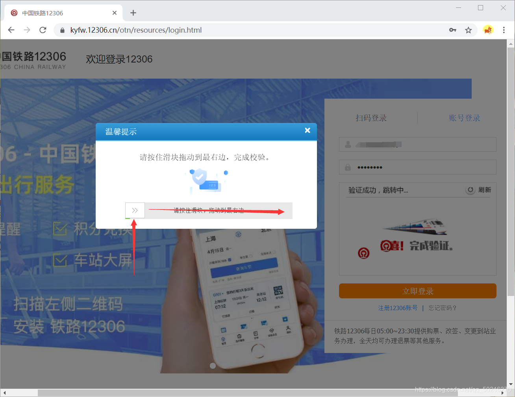Close the 温馨提示 dialog
This screenshot has height=397, width=515.
[308, 130]
